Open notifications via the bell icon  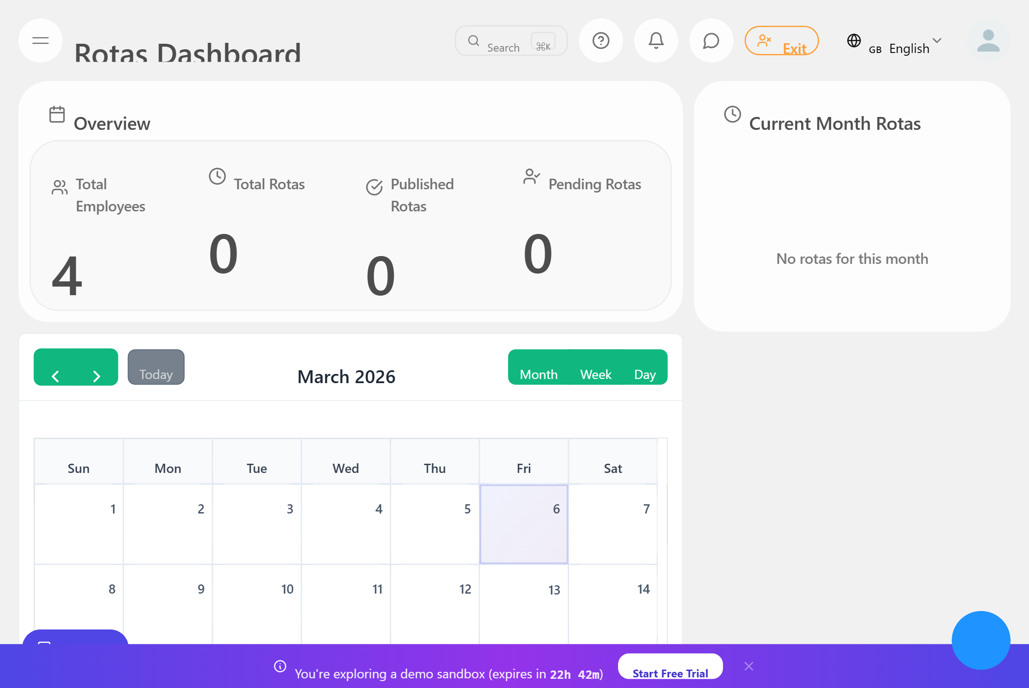point(656,41)
